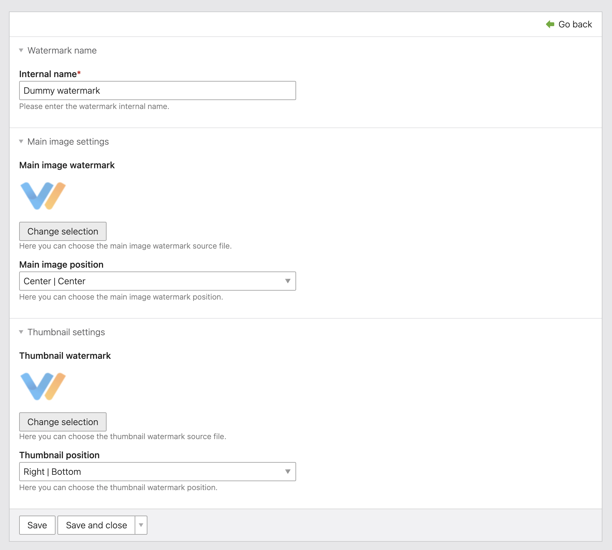
Task: Focus the Internal name text field
Action: [157, 90]
